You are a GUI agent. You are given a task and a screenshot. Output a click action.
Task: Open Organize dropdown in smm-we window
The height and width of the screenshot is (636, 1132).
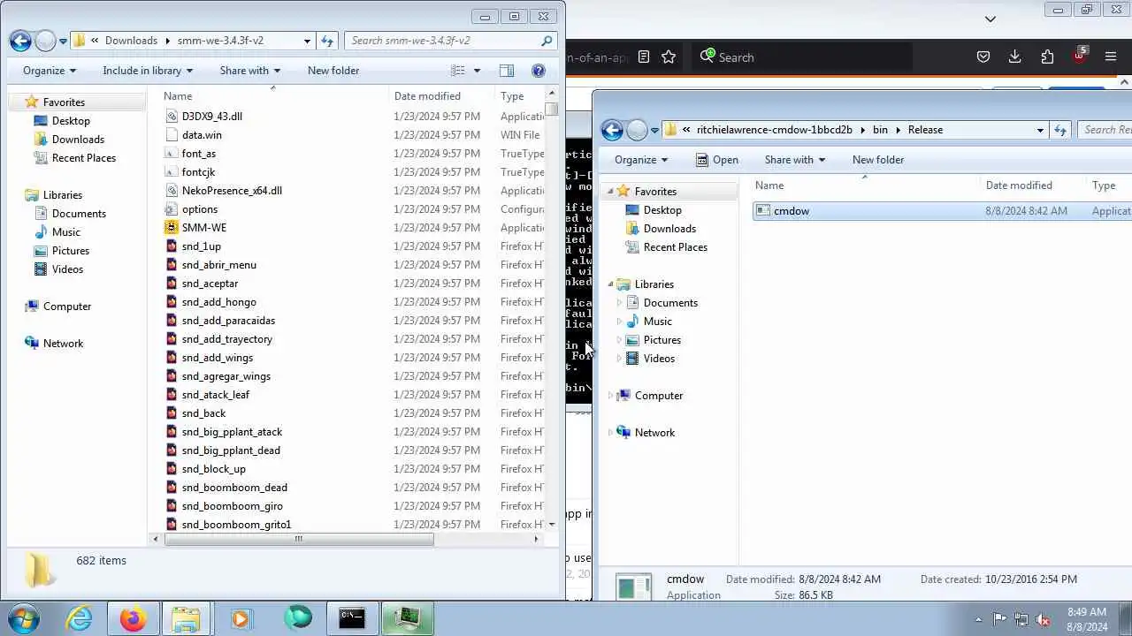click(x=50, y=71)
